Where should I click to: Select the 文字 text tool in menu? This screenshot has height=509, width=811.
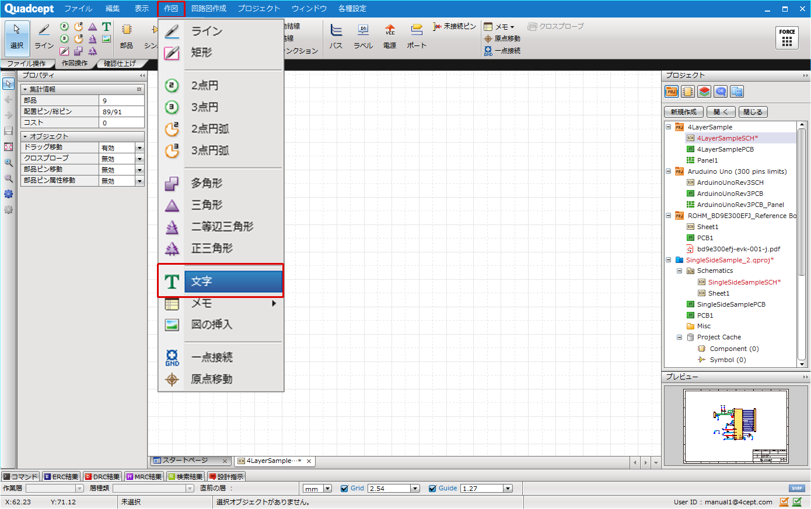point(201,282)
